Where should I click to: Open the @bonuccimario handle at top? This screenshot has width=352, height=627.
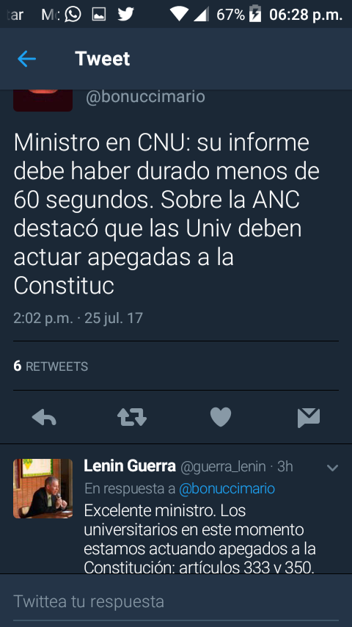click(145, 97)
